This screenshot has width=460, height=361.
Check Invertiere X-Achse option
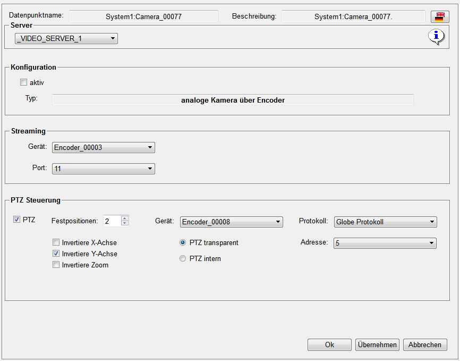coord(56,242)
